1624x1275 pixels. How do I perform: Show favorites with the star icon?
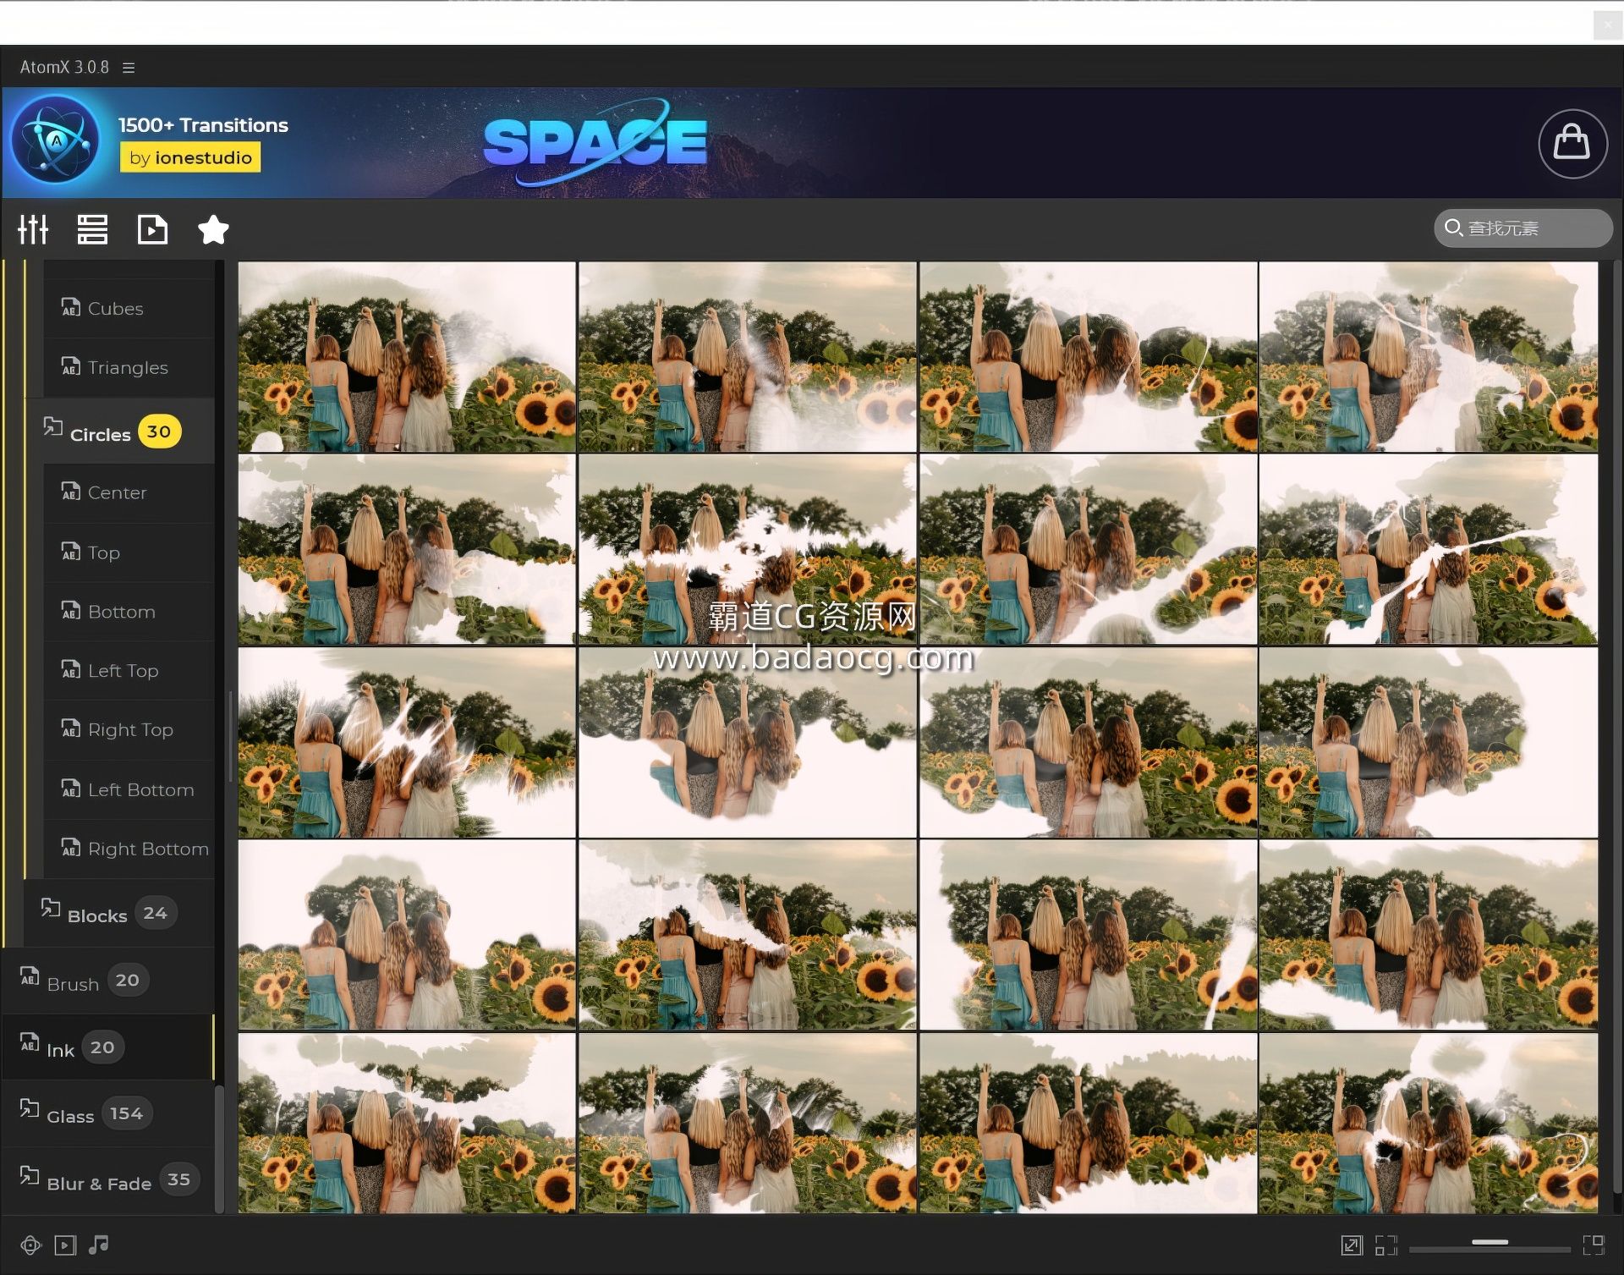coord(213,229)
